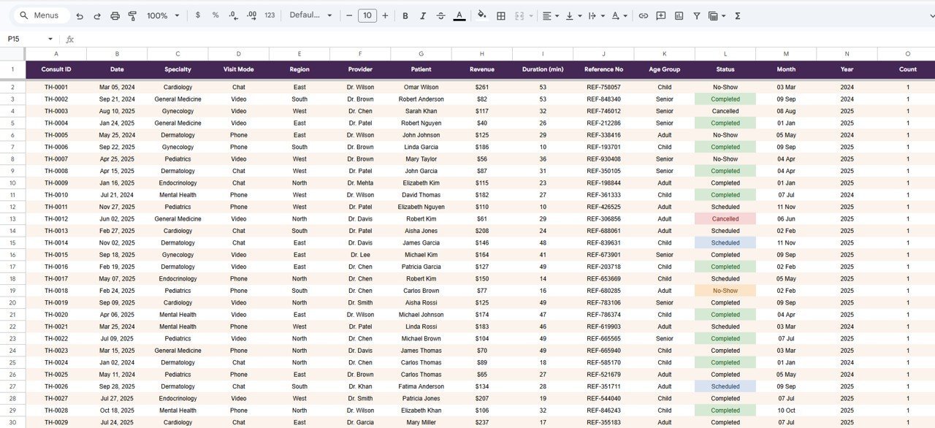Click the fx formula icon
The width and height of the screenshot is (935, 428).
click(70, 39)
